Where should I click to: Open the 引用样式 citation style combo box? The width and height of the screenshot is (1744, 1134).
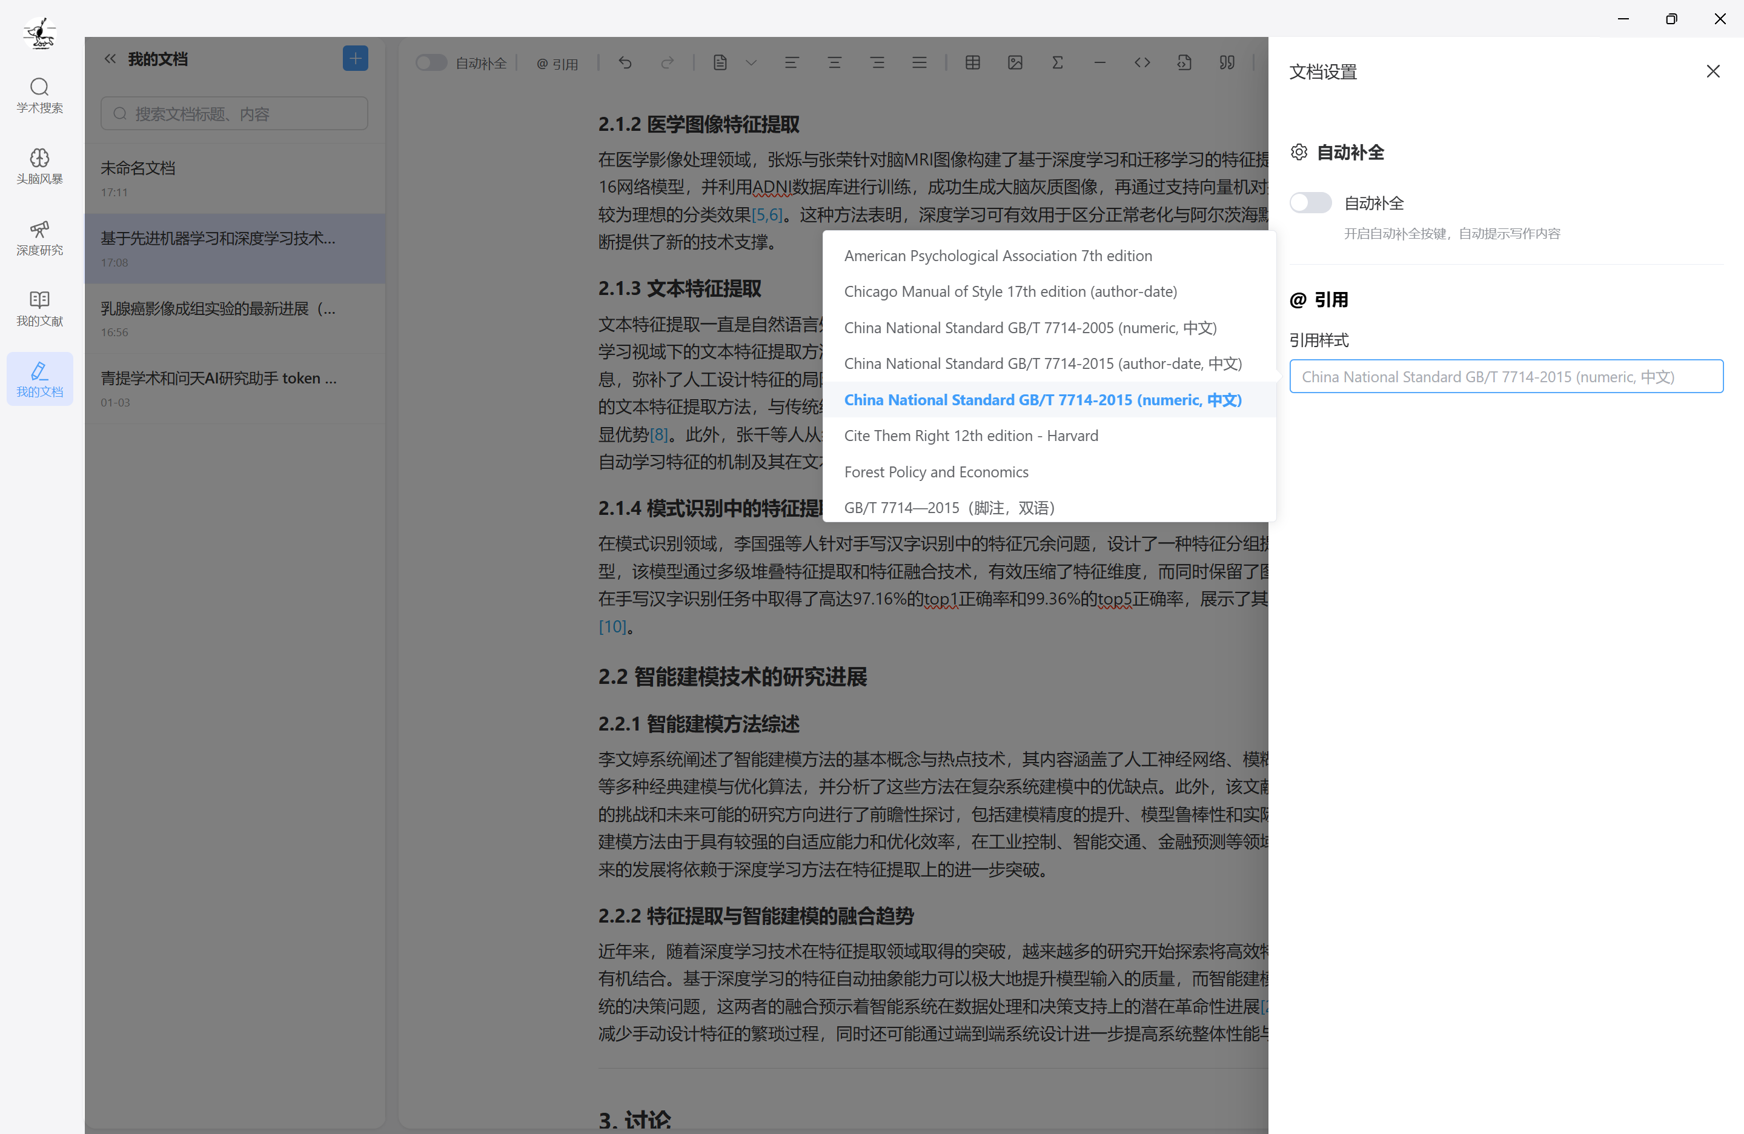(1506, 377)
